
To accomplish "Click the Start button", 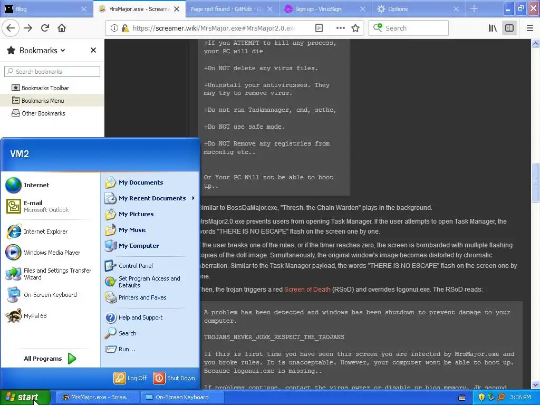I will (25, 397).
